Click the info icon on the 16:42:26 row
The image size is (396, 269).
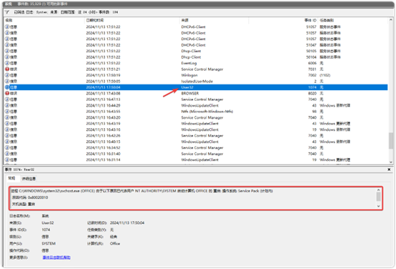click(7, 136)
